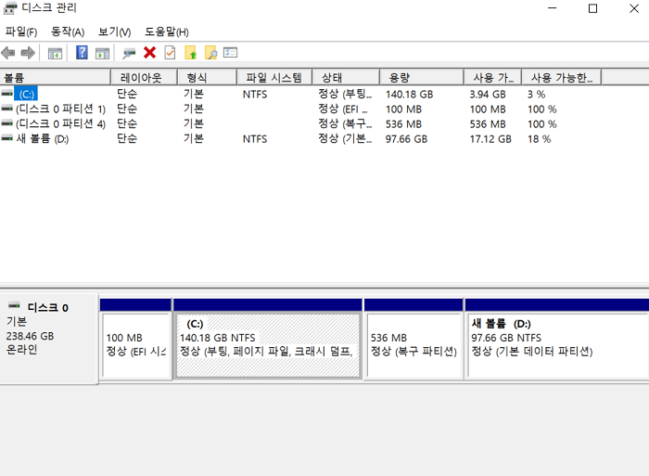Select the 100 MB EFI partition block

coord(135,345)
